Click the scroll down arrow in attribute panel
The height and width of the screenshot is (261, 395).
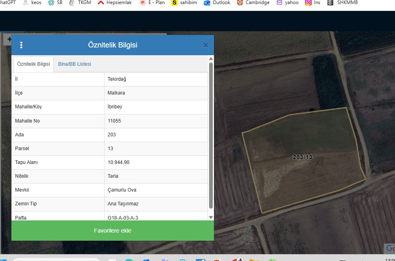coord(211,217)
